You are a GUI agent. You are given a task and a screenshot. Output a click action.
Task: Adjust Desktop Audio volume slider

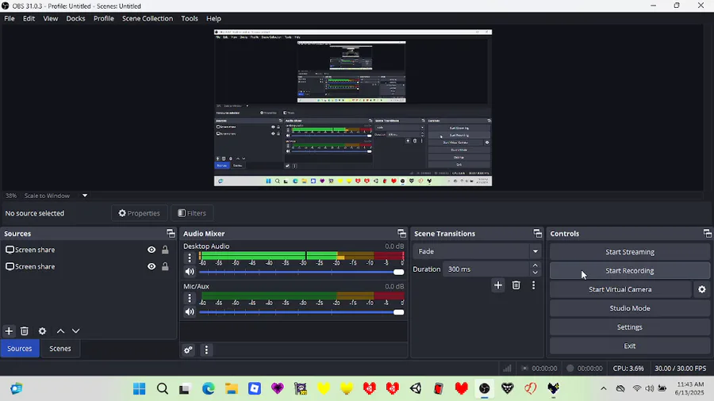[x=301, y=272]
